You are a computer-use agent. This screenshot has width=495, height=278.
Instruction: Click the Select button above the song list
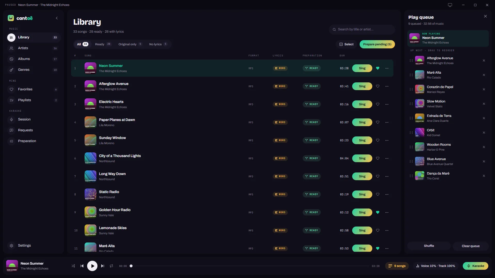[x=346, y=44]
